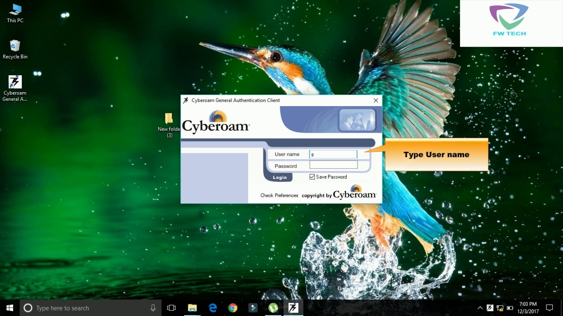Viewport: 563px width, 316px height.
Task: Close the Cyberoam General Authentication Client window
Action: click(376, 101)
